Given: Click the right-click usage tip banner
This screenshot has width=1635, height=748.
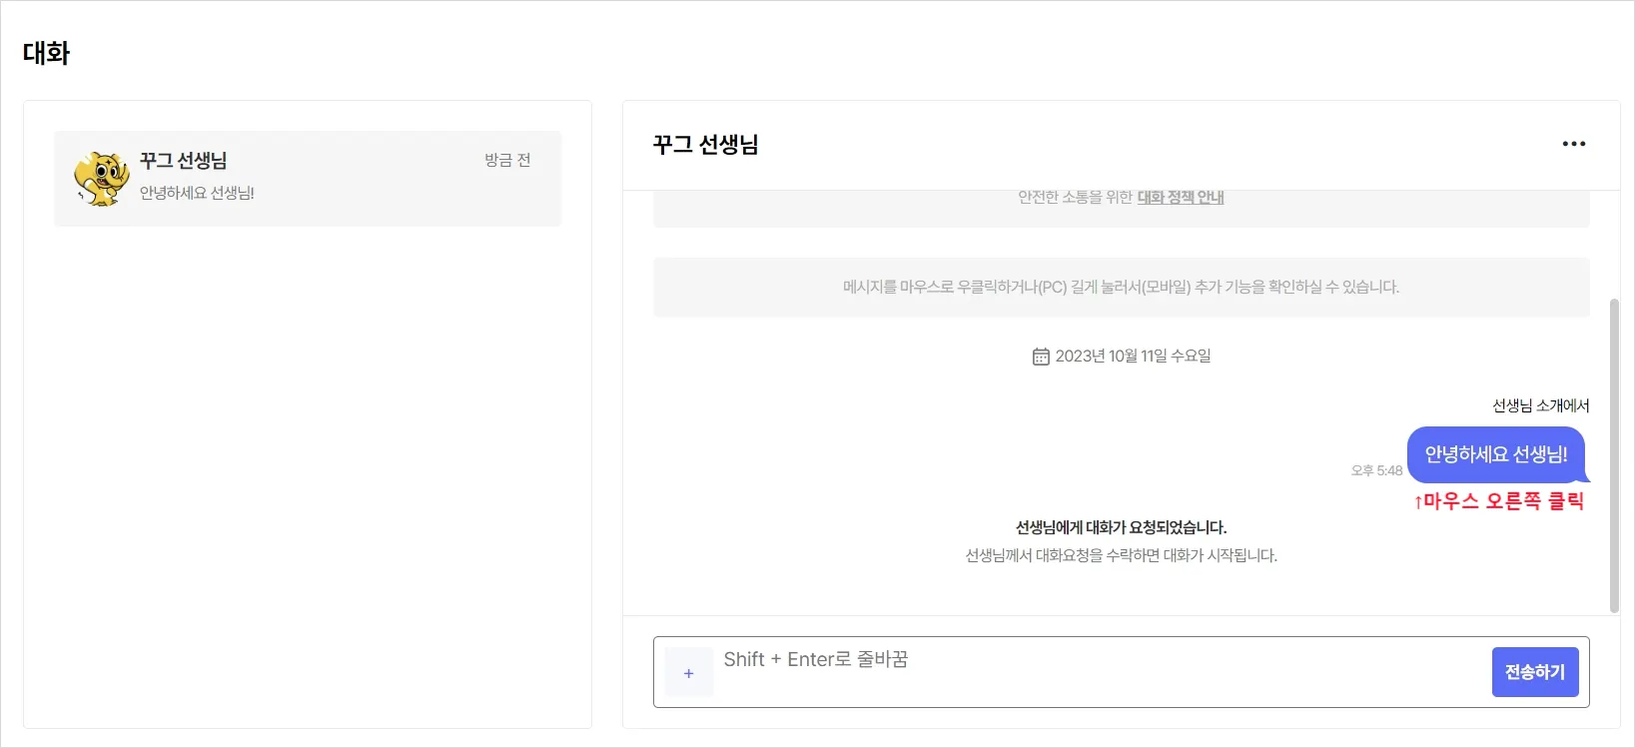Looking at the screenshot, I should pyautogui.click(x=1121, y=288).
